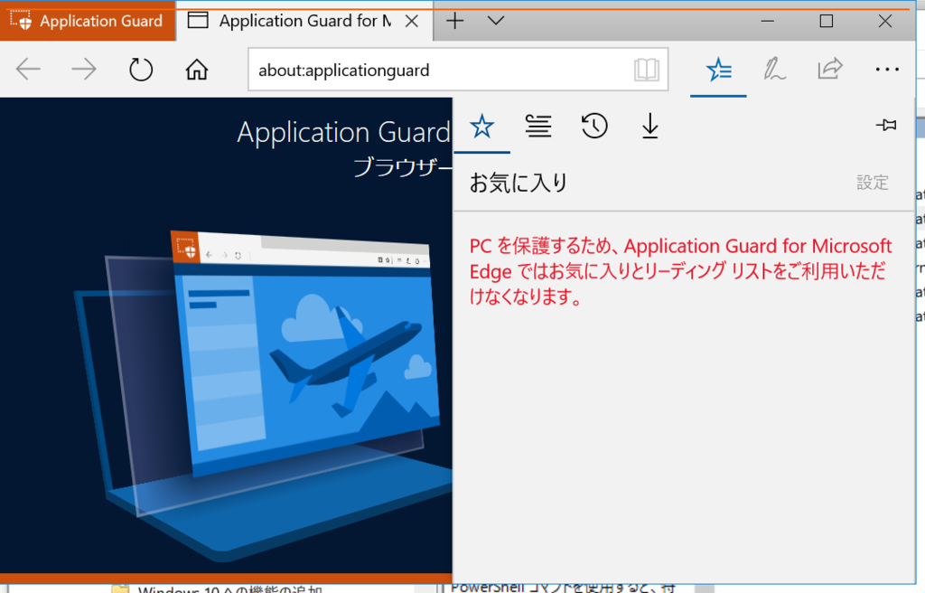925x593 pixels.
Task: Open Settings and more ellipsis menu
Action: [x=887, y=70]
